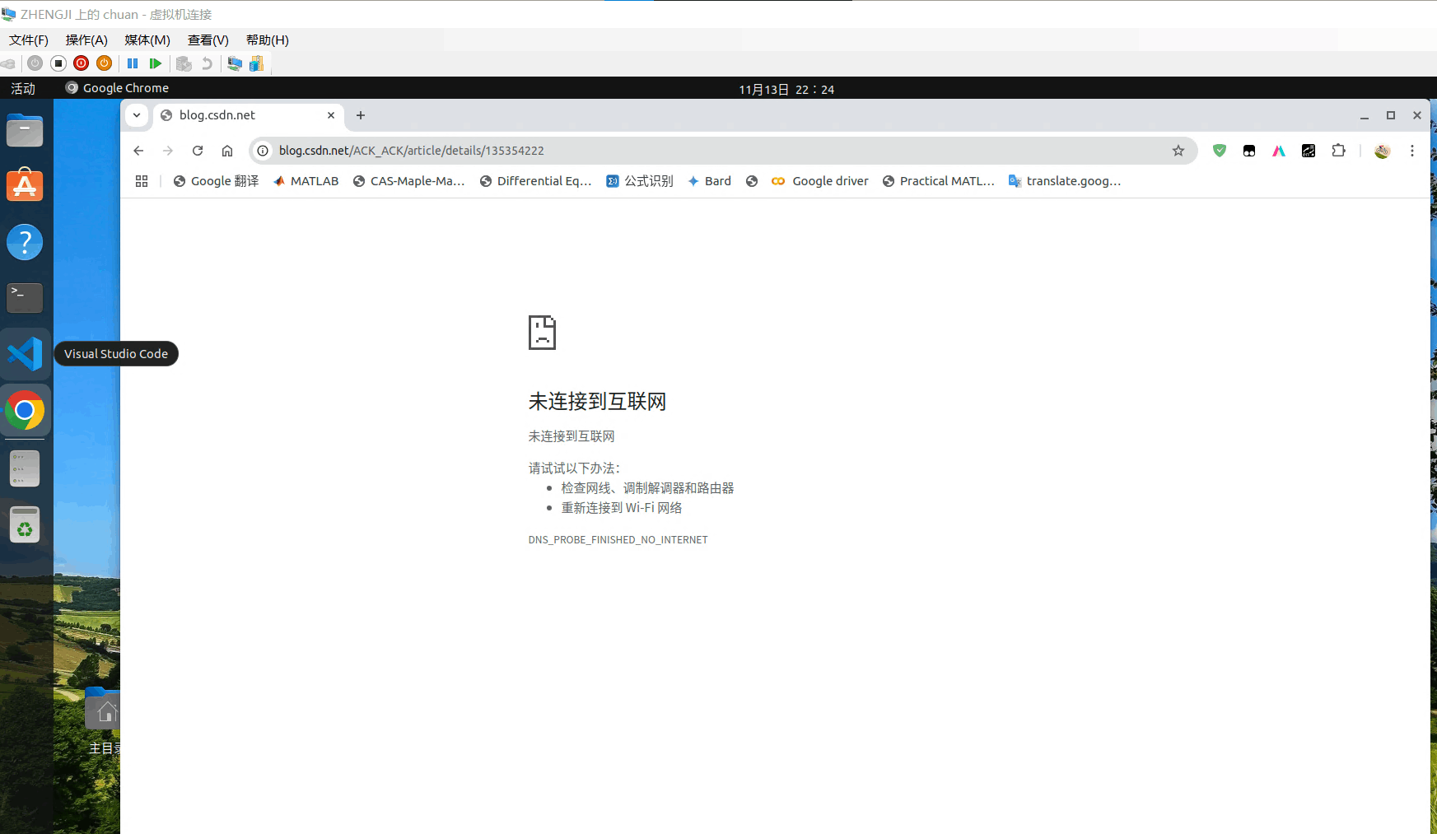Open the pink and teal A-shaped extension
Screen dimensions: 1437x834
click(x=1279, y=151)
